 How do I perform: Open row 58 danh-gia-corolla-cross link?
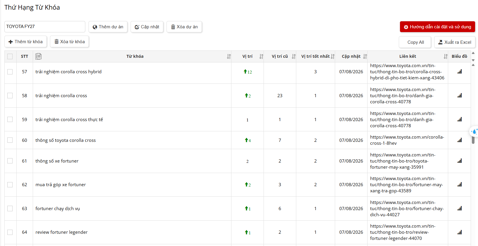pyautogui.click(x=403, y=96)
